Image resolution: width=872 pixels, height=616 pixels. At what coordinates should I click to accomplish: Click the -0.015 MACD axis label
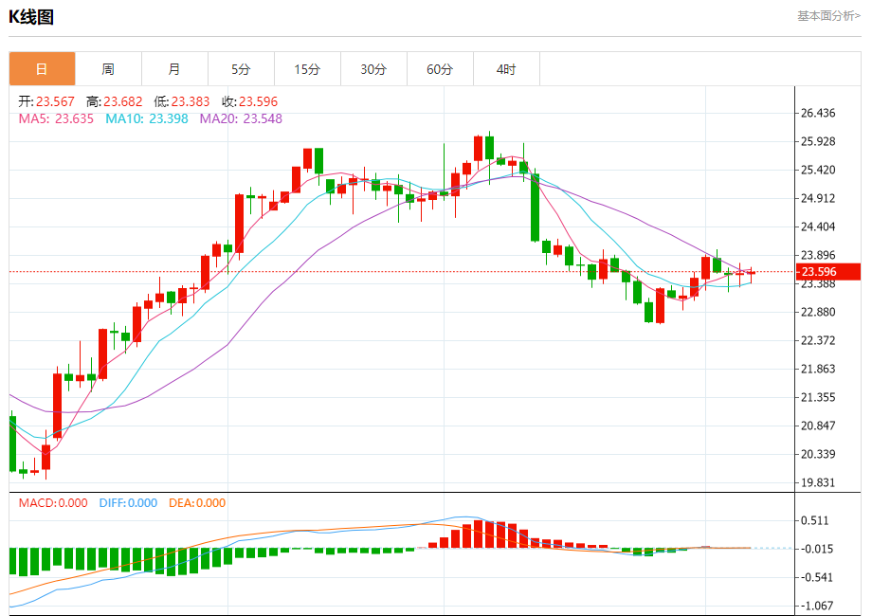tap(816, 550)
